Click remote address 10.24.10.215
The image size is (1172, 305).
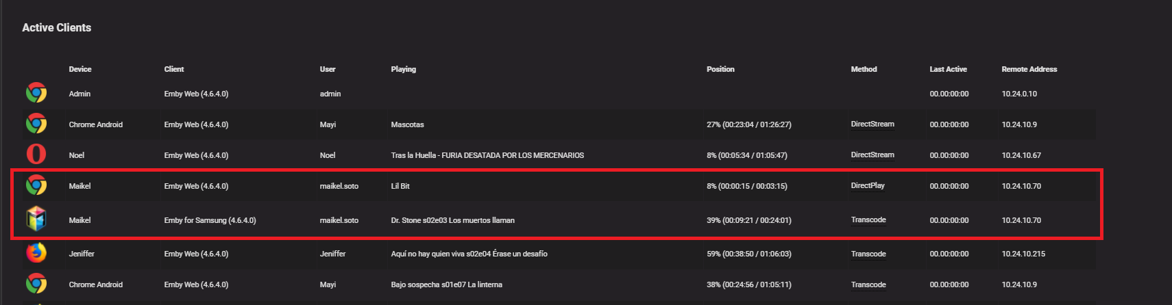coord(1023,254)
